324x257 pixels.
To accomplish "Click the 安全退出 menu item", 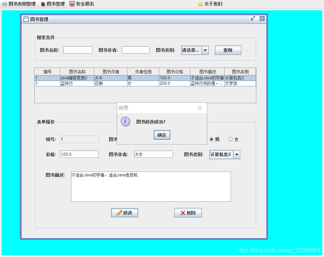I will (82, 4).
